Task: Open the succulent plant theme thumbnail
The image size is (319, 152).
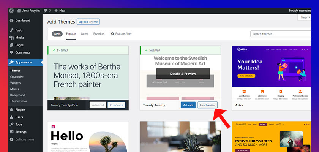Action: tap(180, 137)
